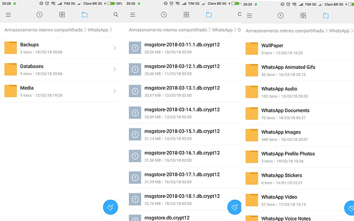The height and width of the screenshot is (221, 354).
Task: Open recent clock tab in middle screen
Action: (x=164, y=15)
